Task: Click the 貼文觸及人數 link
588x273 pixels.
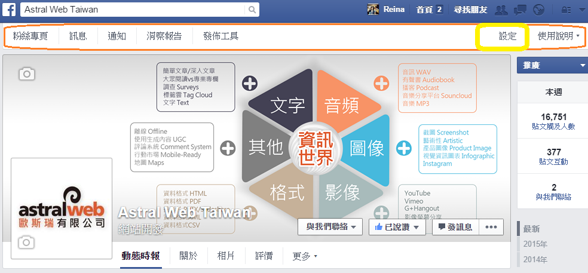Action: pyautogui.click(x=553, y=127)
